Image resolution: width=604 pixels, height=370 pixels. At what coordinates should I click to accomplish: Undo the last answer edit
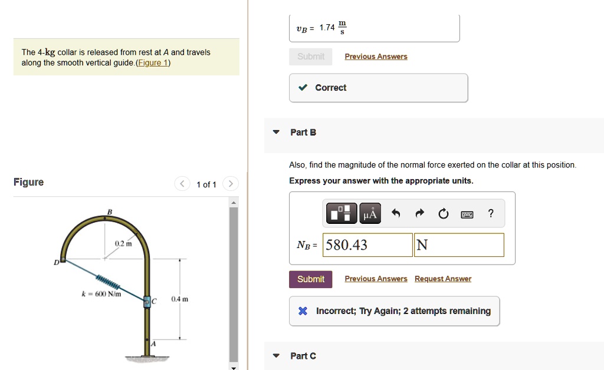(x=396, y=214)
